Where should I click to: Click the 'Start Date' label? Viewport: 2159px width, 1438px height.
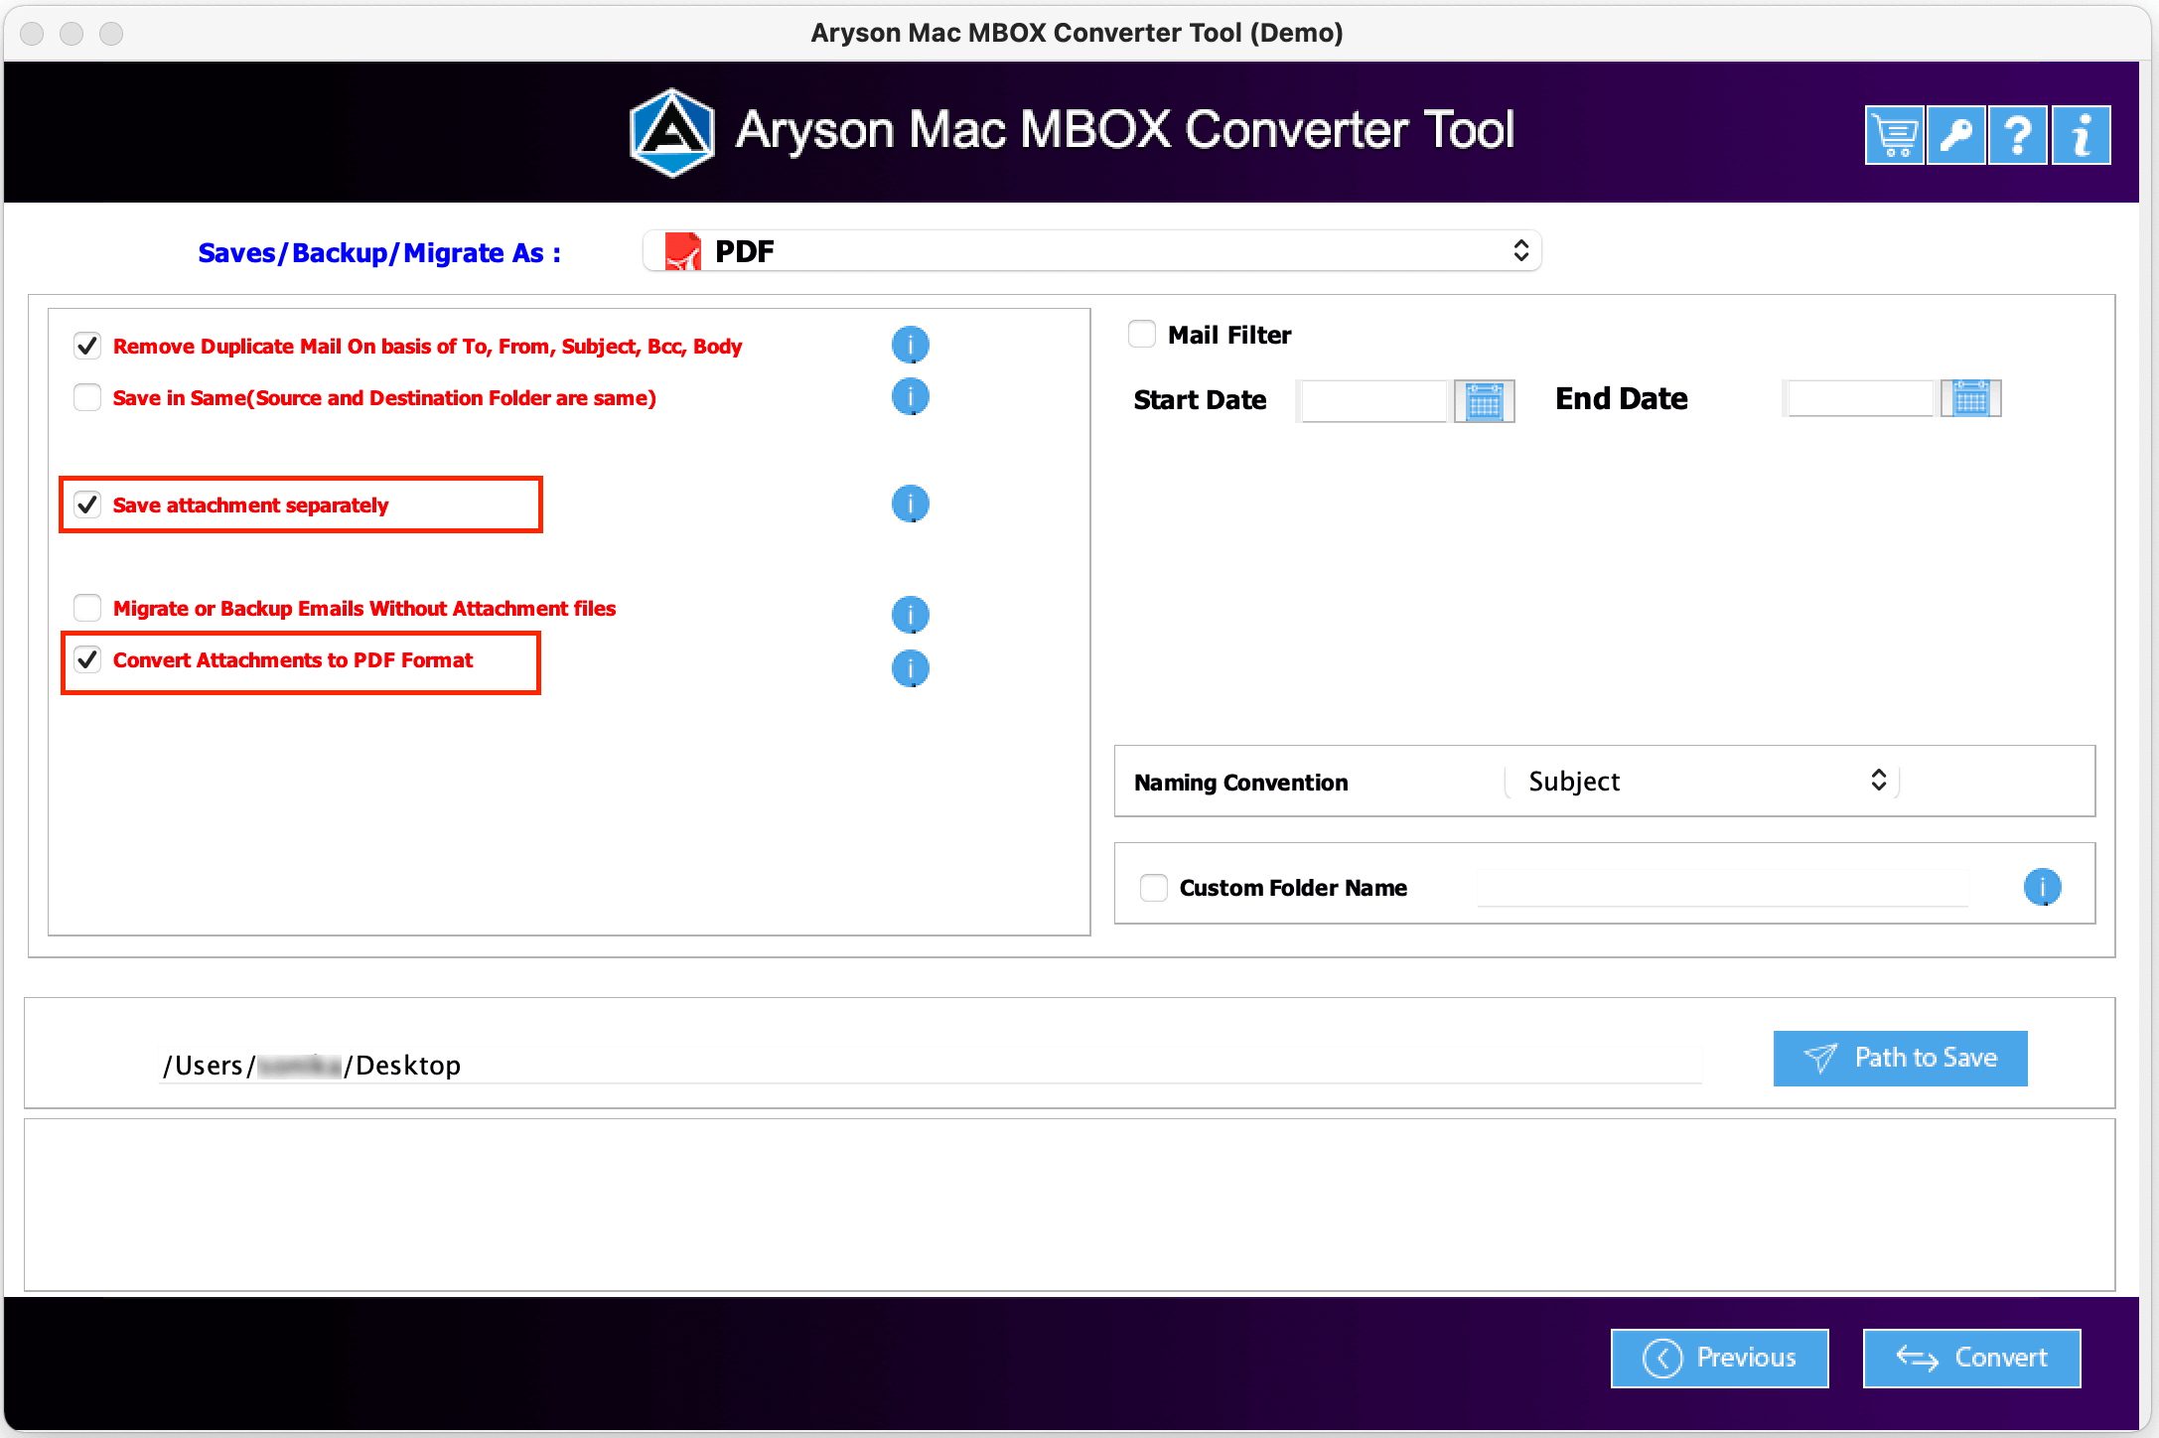click(x=1200, y=400)
